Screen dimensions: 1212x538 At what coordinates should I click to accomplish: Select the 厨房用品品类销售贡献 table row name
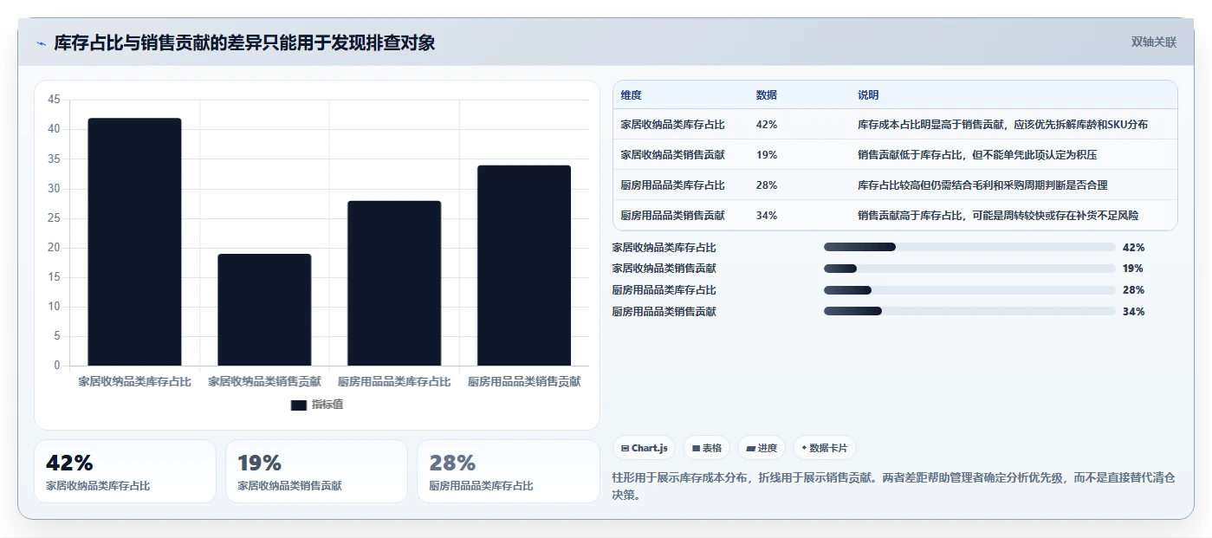tap(673, 216)
